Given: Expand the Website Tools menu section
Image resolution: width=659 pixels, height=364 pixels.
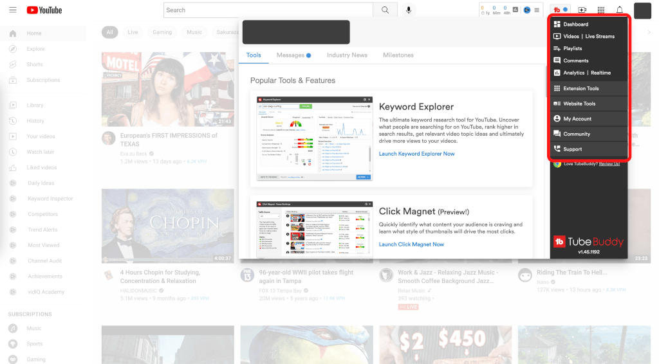Looking at the screenshot, I should coord(579,104).
